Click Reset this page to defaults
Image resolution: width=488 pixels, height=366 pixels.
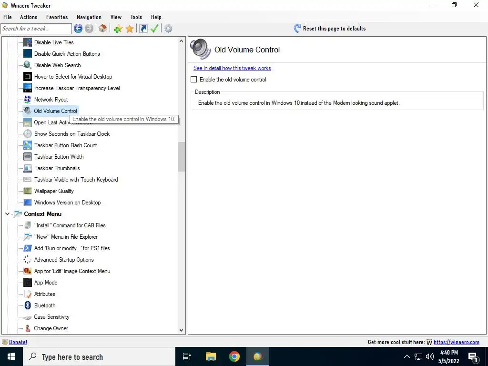[x=330, y=29]
